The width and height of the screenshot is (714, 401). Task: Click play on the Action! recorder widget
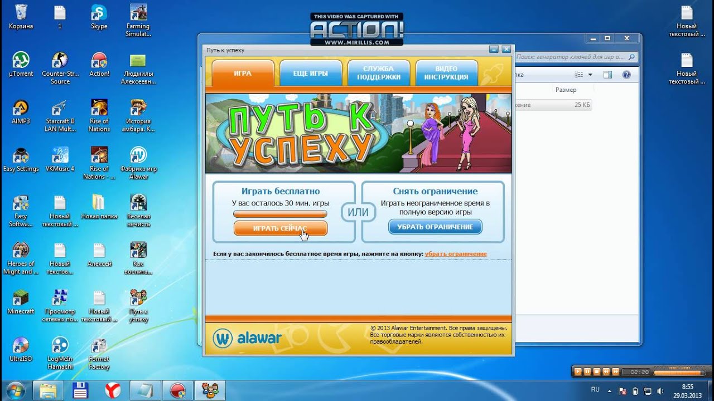click(578, 371)
